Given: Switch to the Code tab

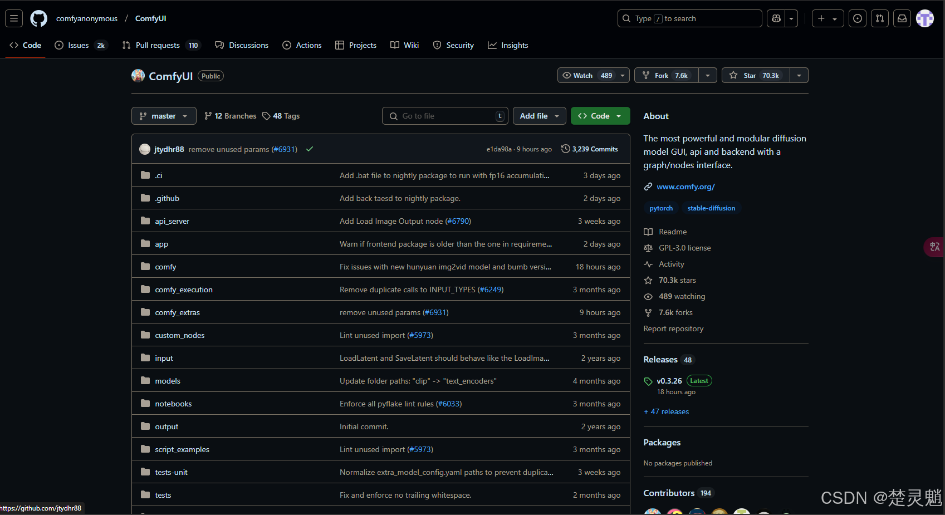Looking at the screenshot, I should [26, 45].
